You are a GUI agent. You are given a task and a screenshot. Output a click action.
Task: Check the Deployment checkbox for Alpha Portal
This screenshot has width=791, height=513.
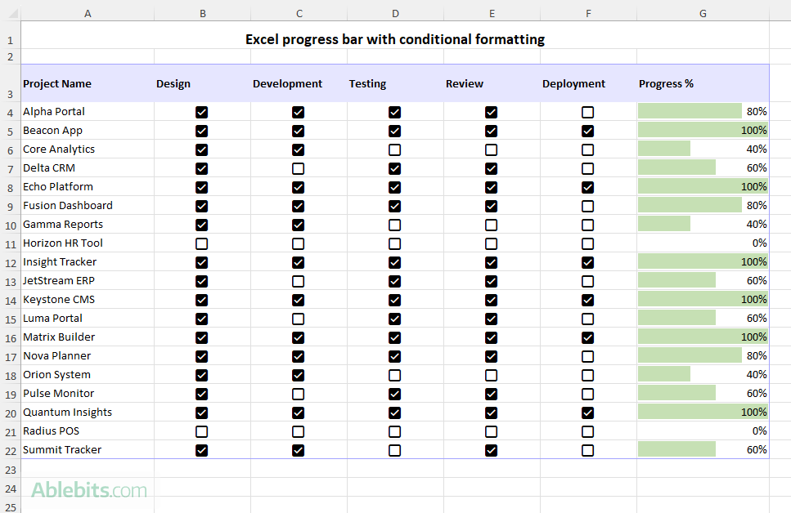coord(588,112)
